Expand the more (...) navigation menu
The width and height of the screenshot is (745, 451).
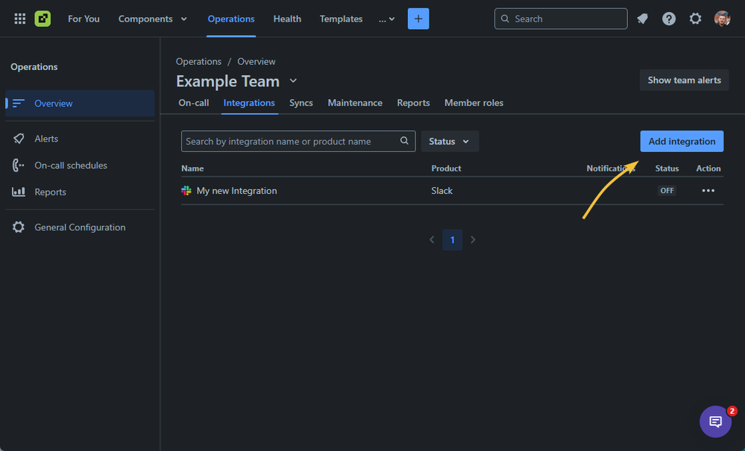click(x=387, y=19)
